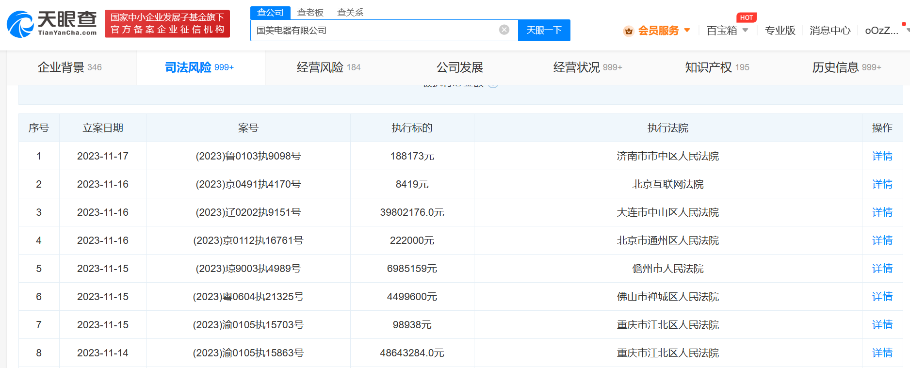The width and height of the screenshot is (910, 368).
Task: Open 详情 for case 琼9003执4989号
Action: point(882,269)
